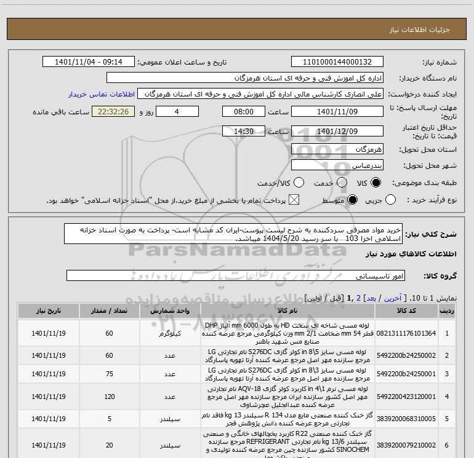Open page 2 of the results
The image size is (474, 458).
tap(358, 298)
